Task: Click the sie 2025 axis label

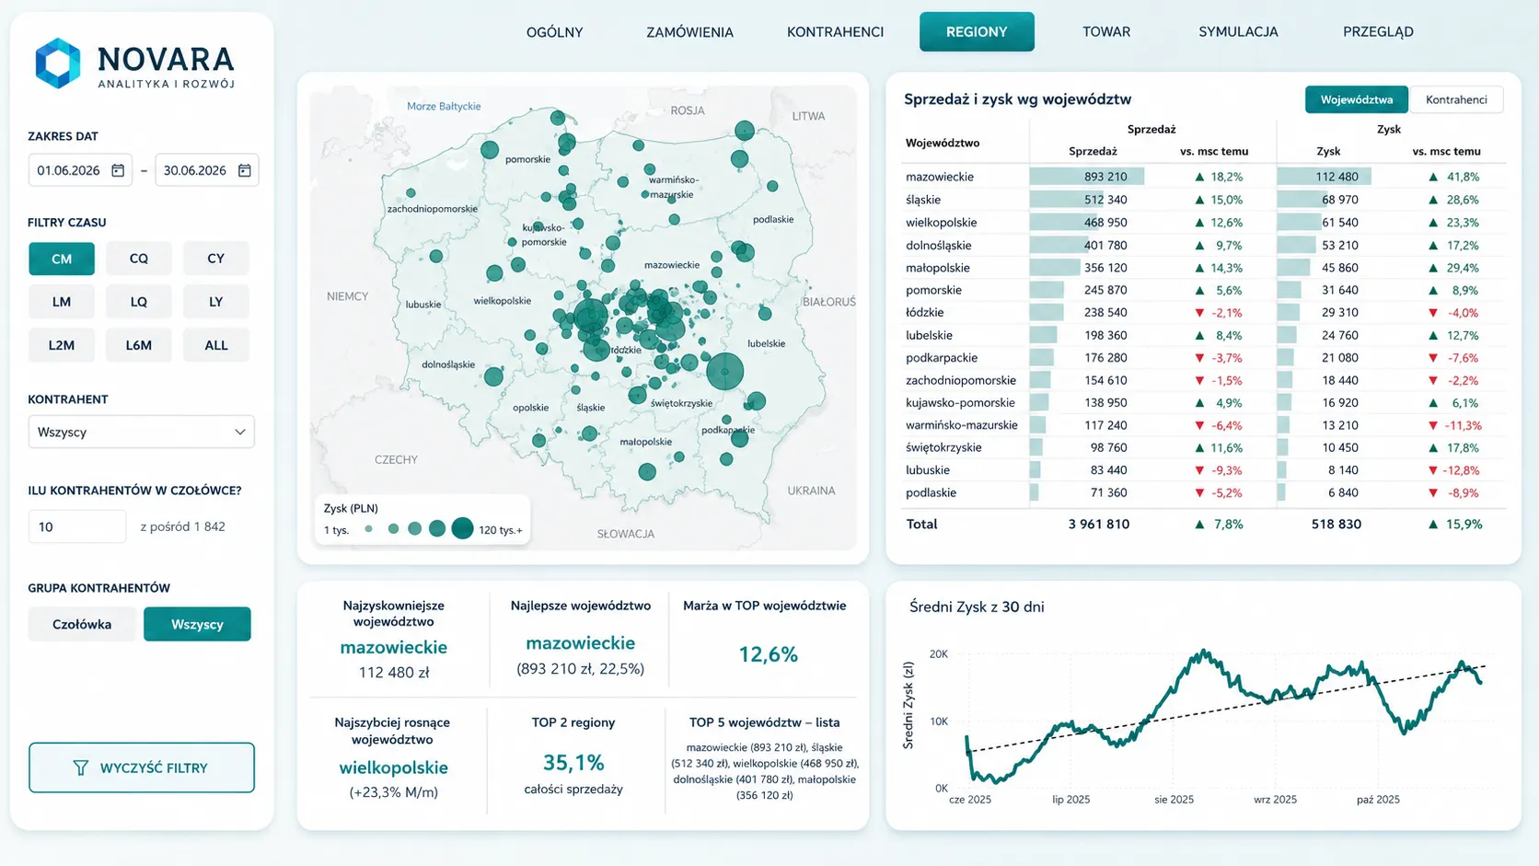Action: (1174, 800)
